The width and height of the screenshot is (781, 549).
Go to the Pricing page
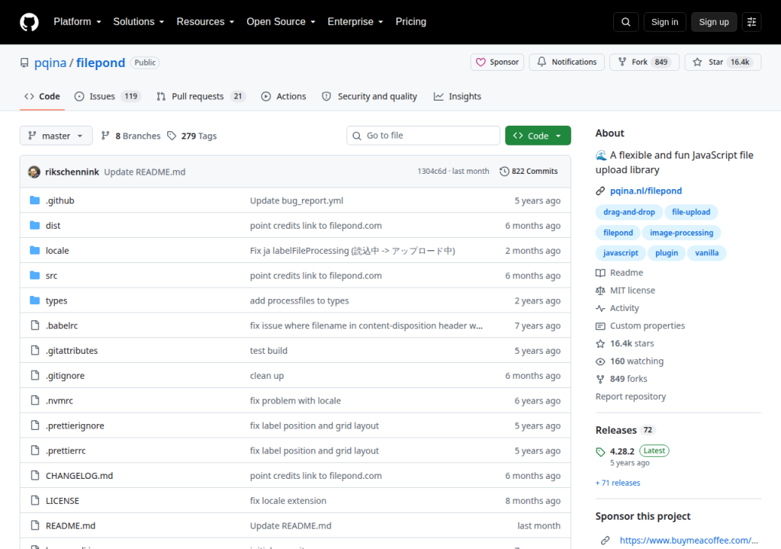(x=411, y=22)
